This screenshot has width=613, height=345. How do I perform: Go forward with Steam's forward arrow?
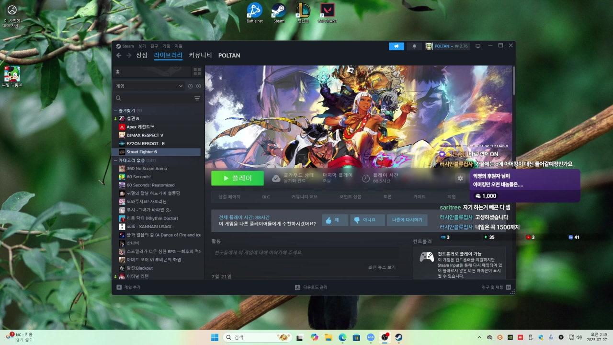coord(129,56)
